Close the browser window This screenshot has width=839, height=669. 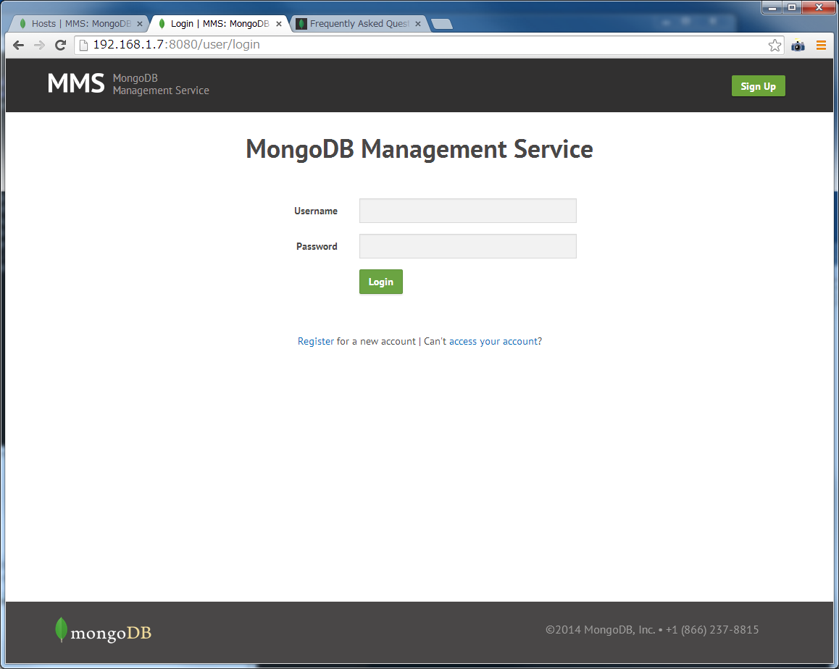click(819, 8)
